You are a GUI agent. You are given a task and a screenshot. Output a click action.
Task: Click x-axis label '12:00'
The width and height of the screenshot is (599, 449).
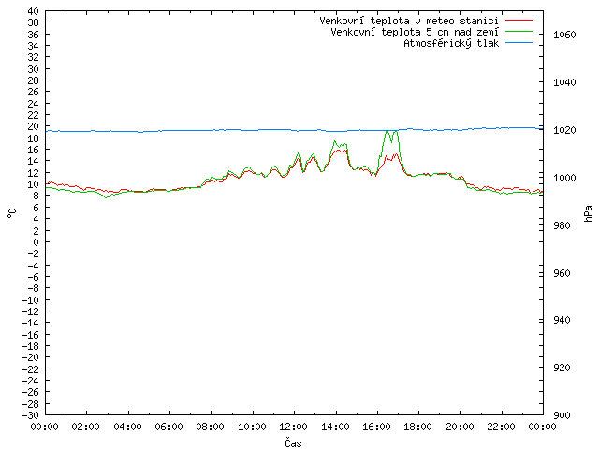coord(293,427)
